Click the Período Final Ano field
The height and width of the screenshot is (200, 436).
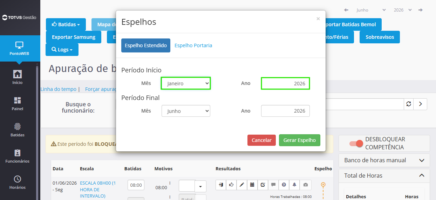285,111
